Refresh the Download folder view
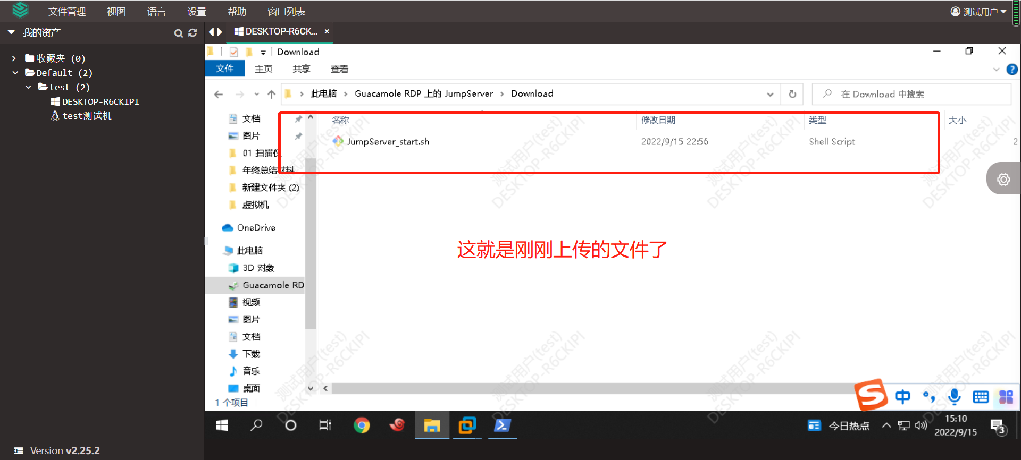 [x=792, y=94]
